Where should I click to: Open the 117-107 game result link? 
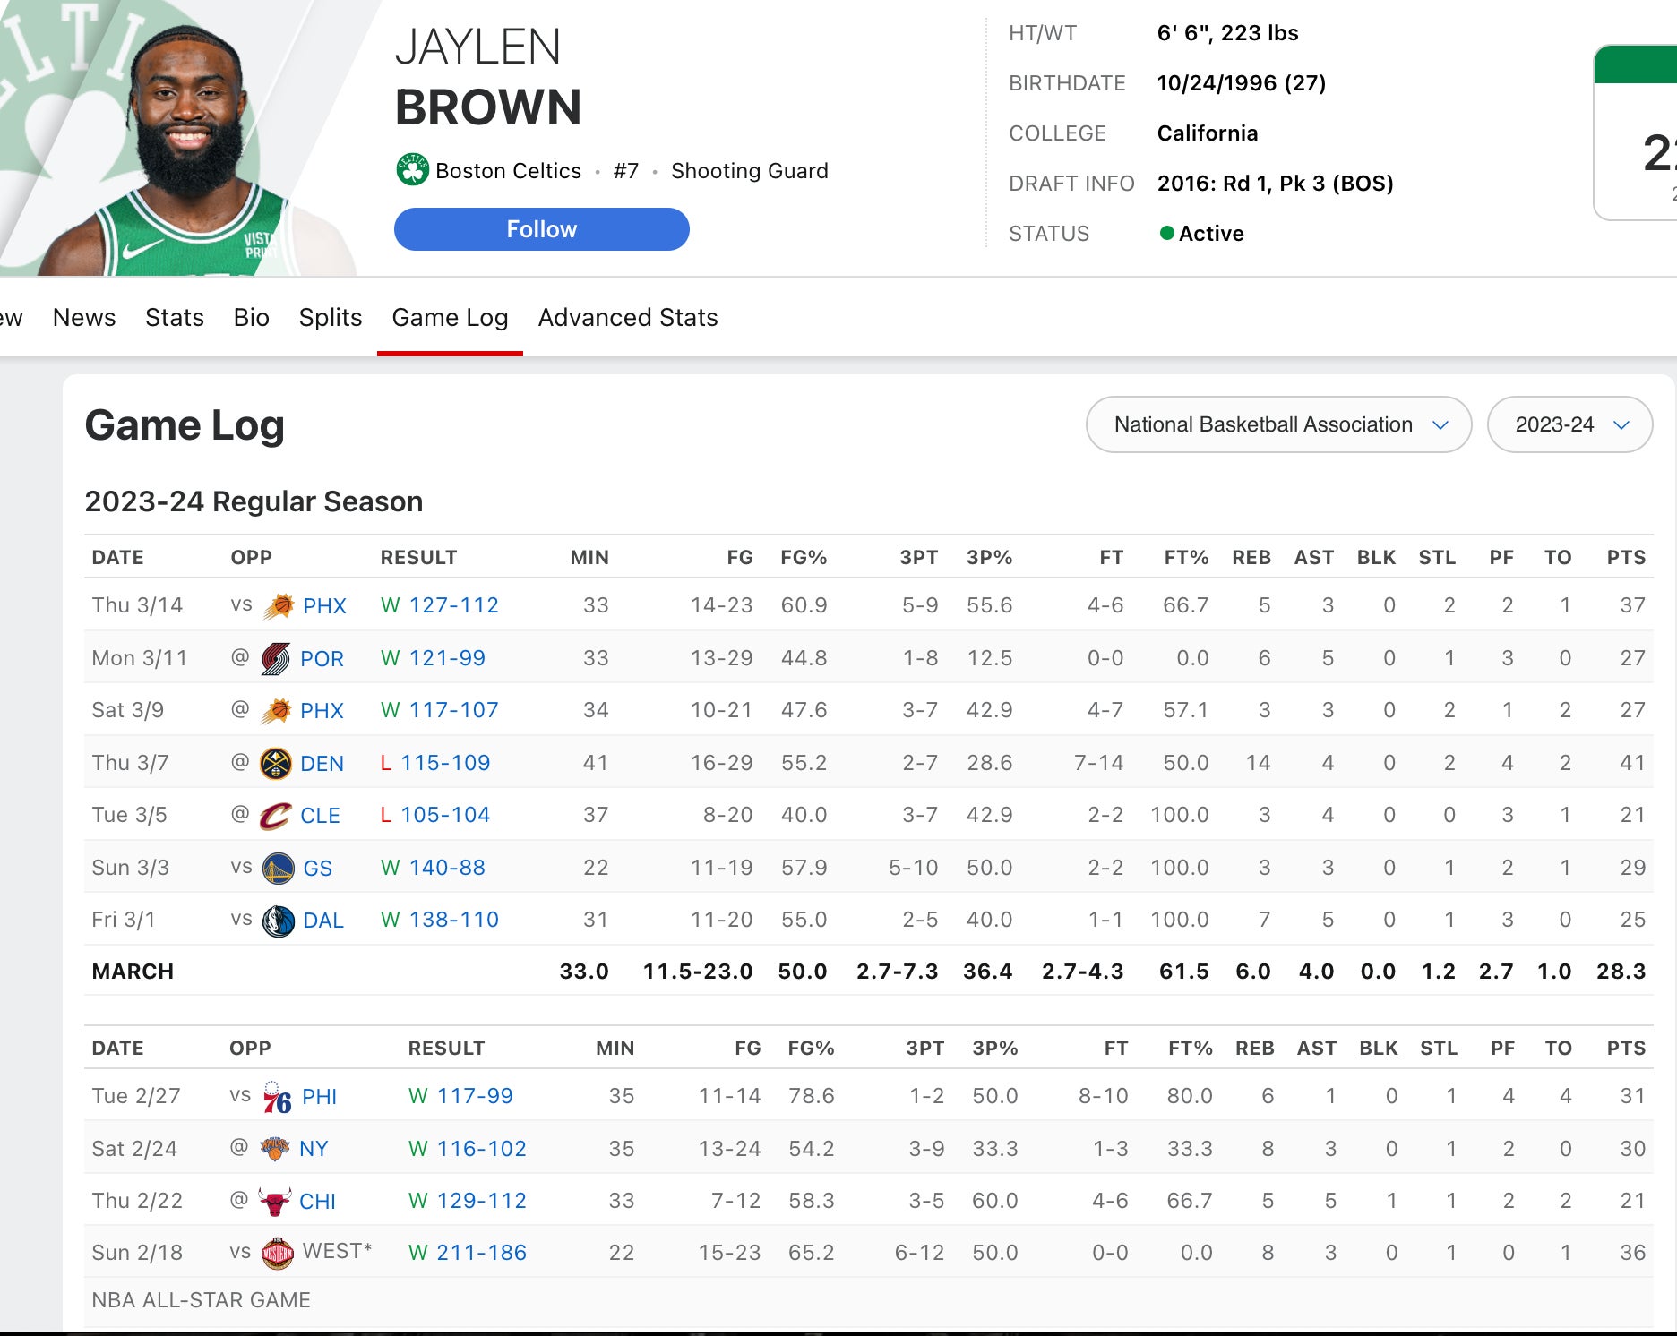tap(453, 710)
